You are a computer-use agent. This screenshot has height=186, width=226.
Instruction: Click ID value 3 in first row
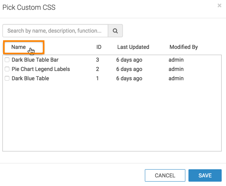(98, 60)
